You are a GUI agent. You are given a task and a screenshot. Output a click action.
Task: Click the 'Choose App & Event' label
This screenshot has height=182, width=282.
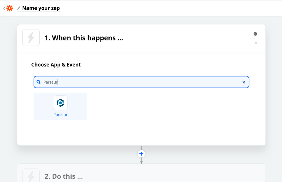coord(56,65)
